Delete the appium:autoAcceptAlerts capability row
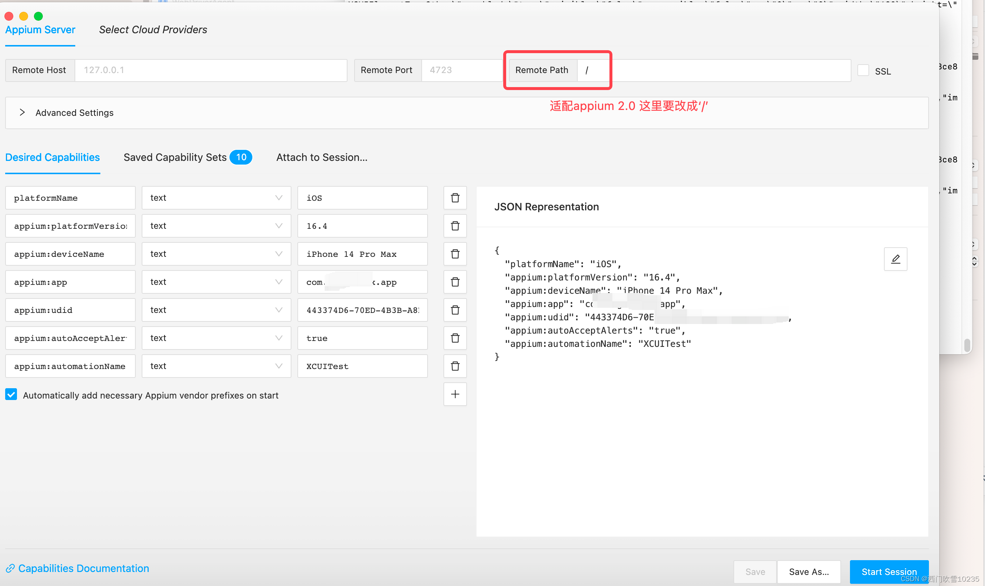 [x=455, y=338]
